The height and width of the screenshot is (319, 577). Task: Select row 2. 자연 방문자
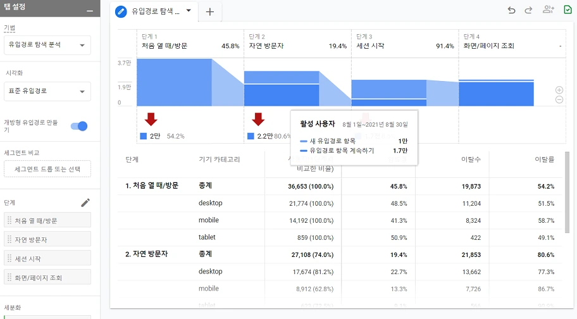(x=146, y=254)
